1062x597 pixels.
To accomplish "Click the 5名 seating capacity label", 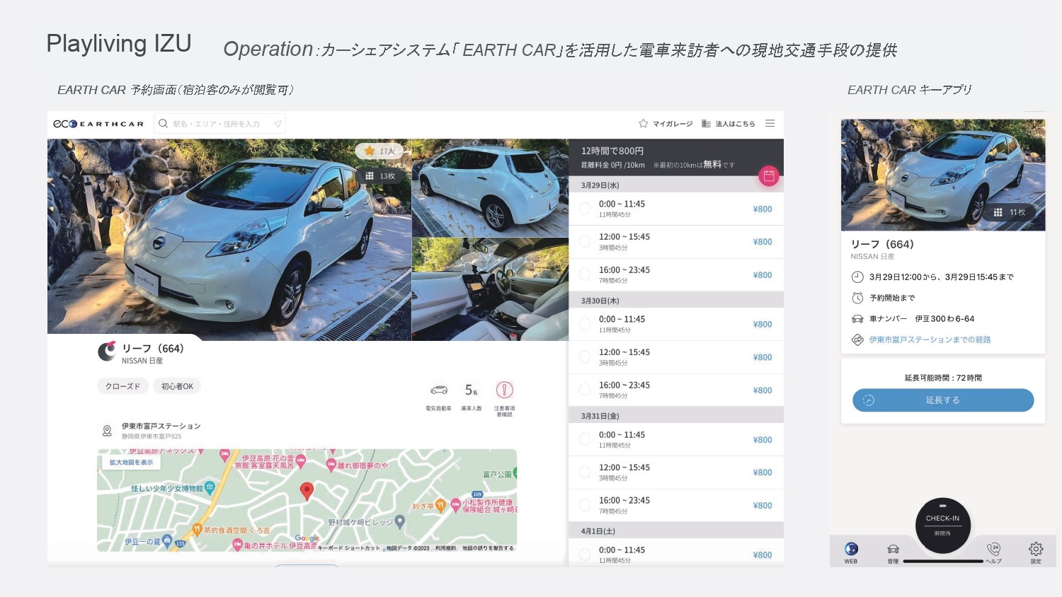I will coord(472,390).
